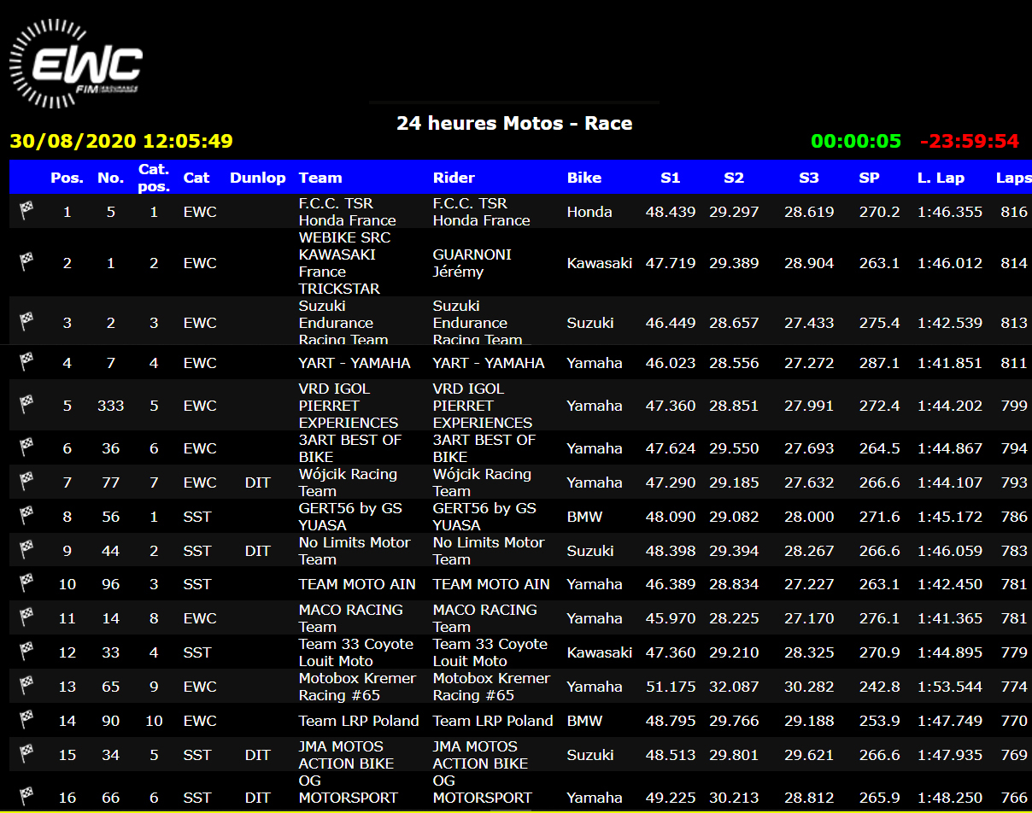Click checkered flag icon in Team LRP Poland row
This screenshot has width=1032, height=813.
tap(26, 720)
